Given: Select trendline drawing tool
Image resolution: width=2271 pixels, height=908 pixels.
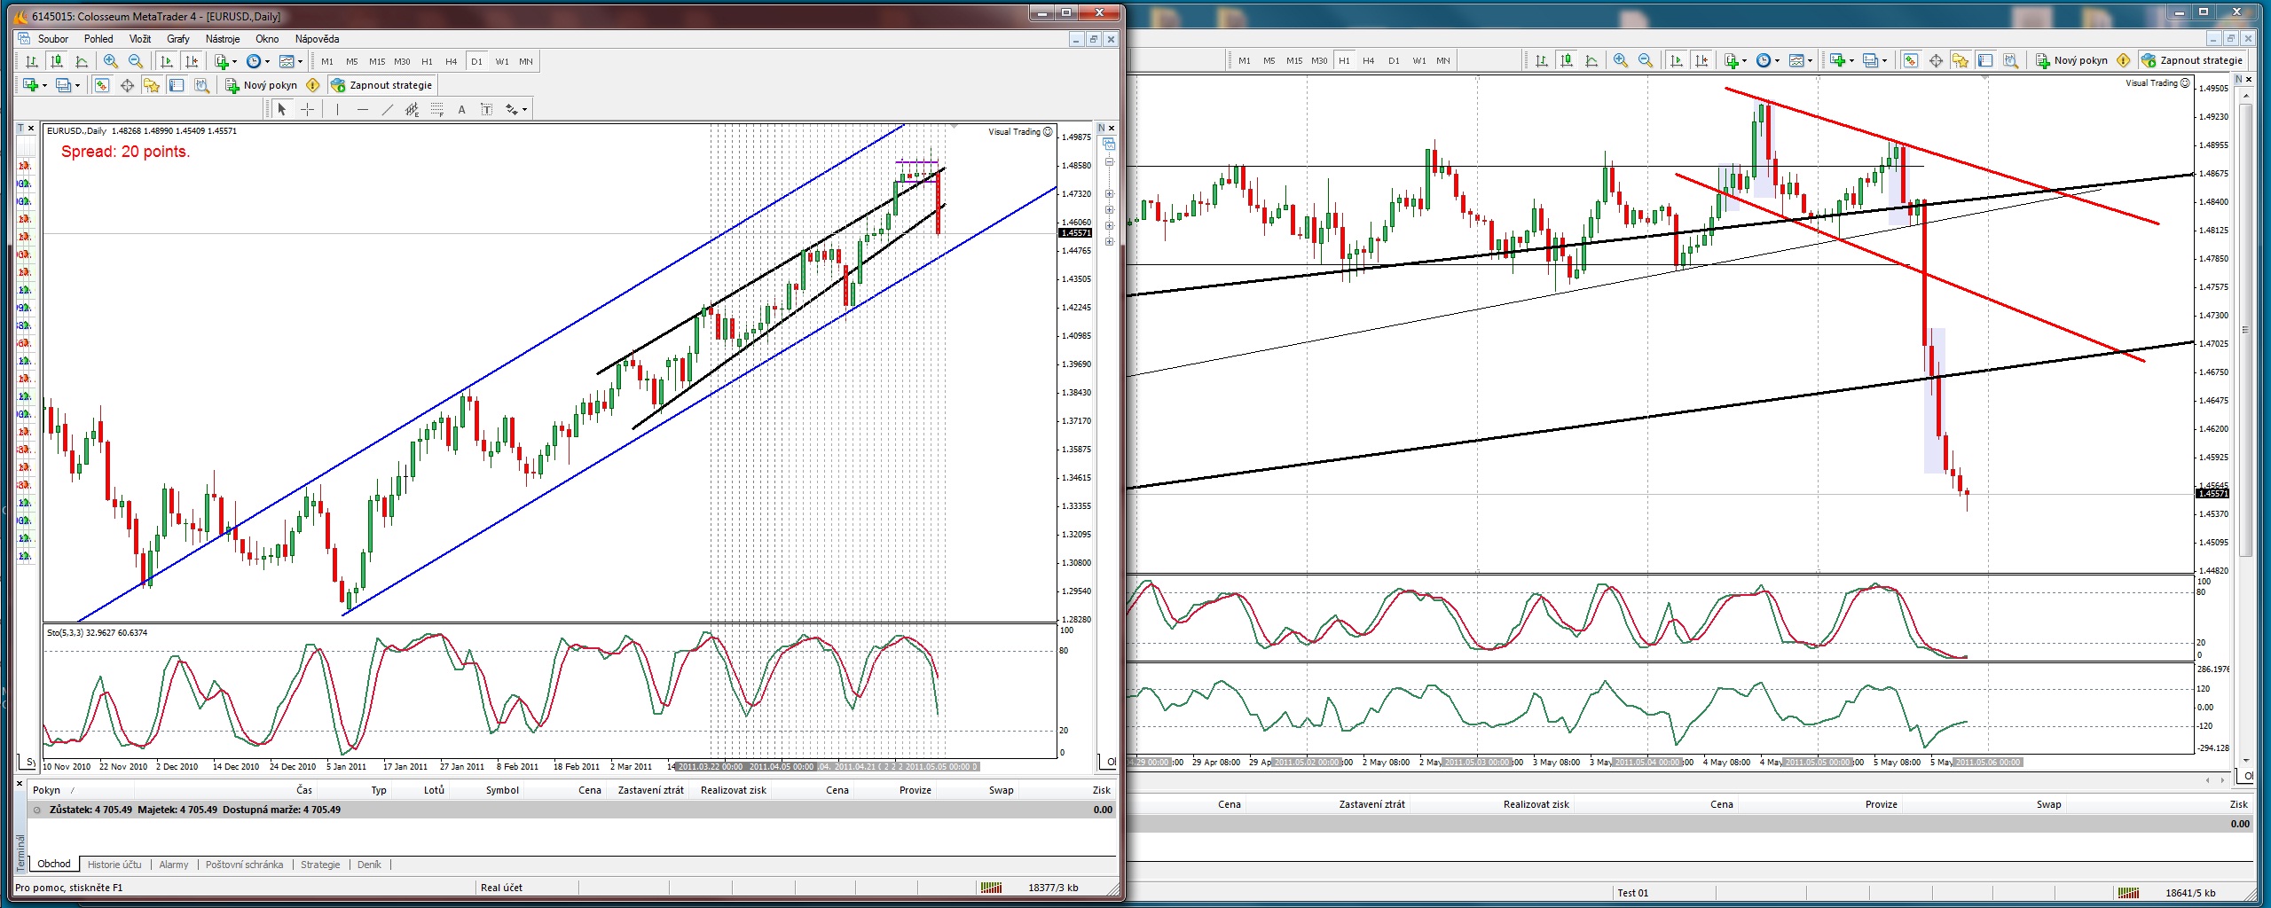Looking at the screenshot, I should tap(387, 109).
